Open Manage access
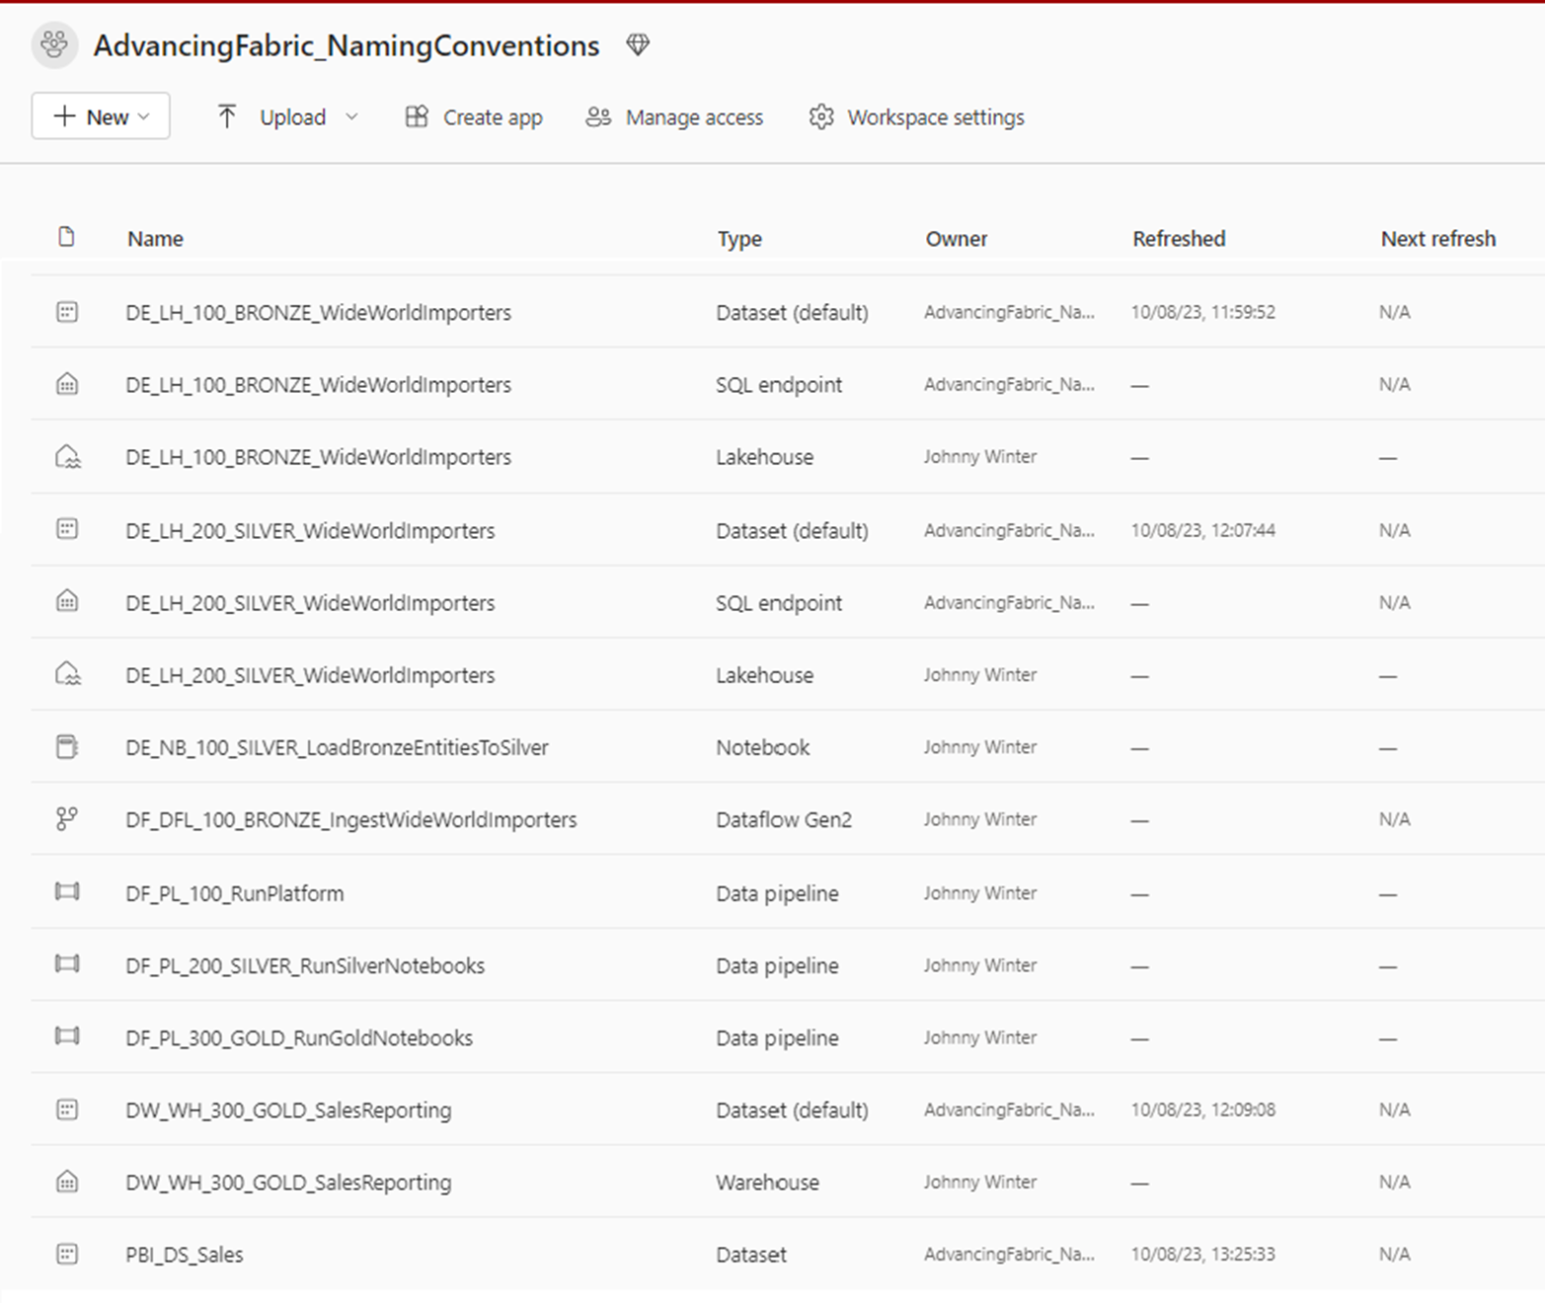 pyautogui.click(x=674, y=116)
